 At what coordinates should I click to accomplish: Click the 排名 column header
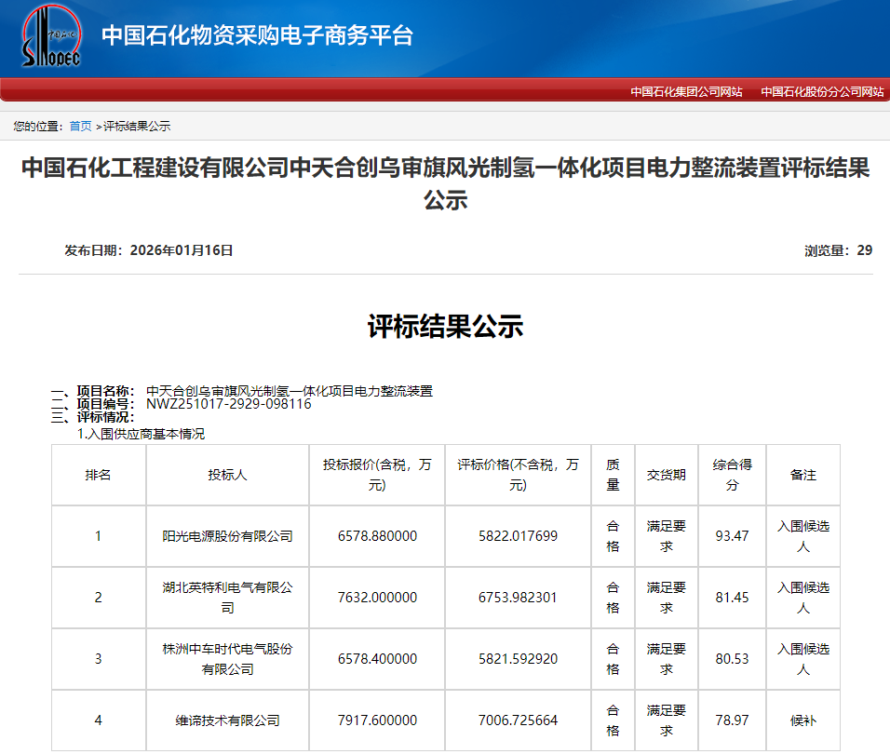click(x=98, y=475)
